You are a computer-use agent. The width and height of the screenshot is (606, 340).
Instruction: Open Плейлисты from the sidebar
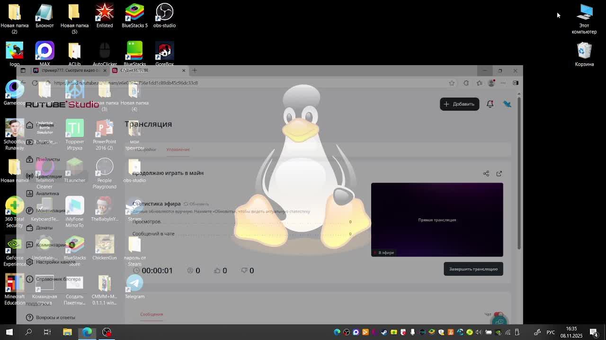click(x=47, y=160)
